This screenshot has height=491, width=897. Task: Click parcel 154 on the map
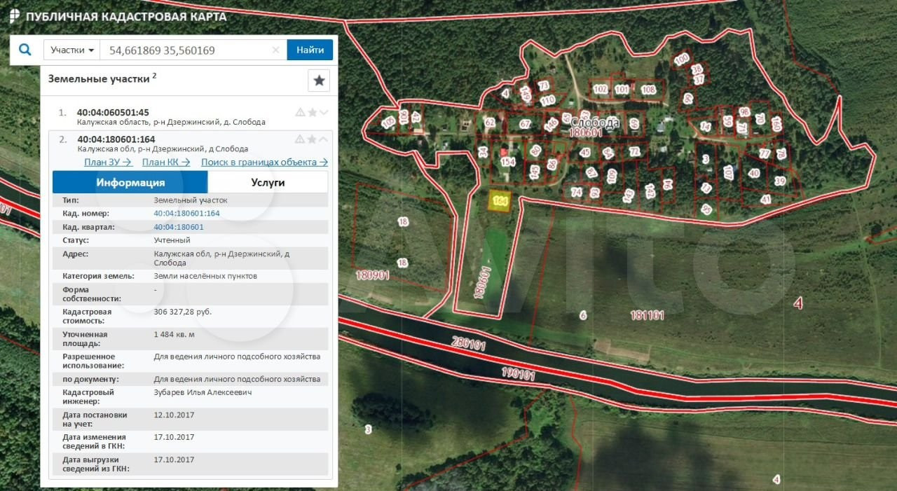[508, 162]
